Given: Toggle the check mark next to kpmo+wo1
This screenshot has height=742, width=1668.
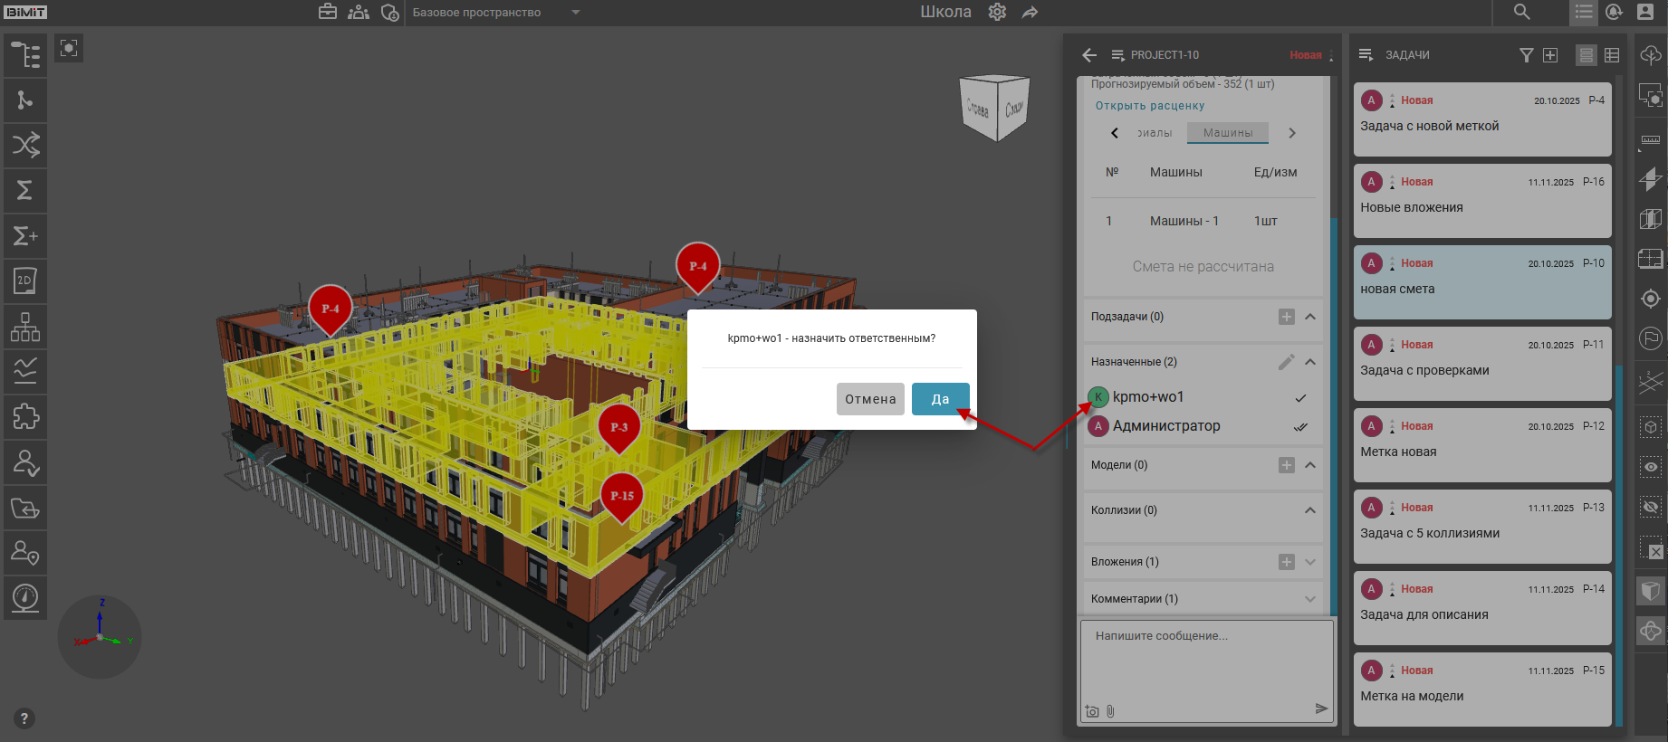Looking at the screenshot, I should point(1300,397).
